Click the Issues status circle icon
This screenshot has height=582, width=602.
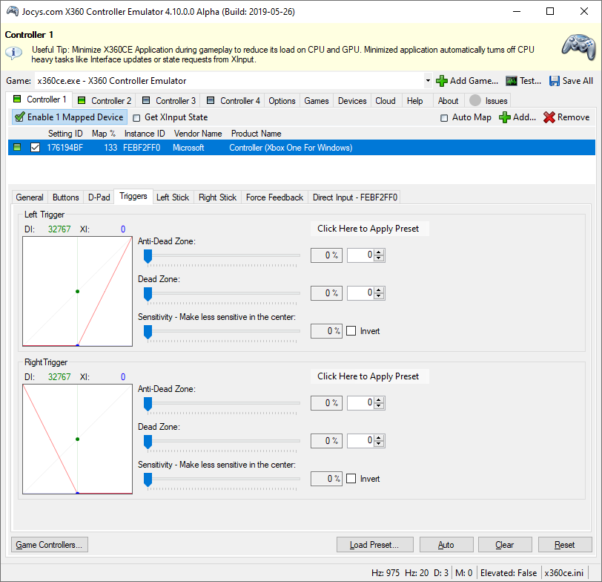click(x=475, y=101)
